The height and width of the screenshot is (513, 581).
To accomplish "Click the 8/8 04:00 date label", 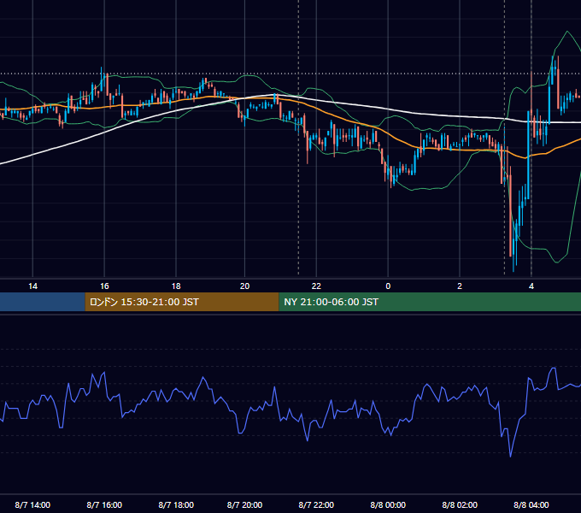I will [531, 504].
